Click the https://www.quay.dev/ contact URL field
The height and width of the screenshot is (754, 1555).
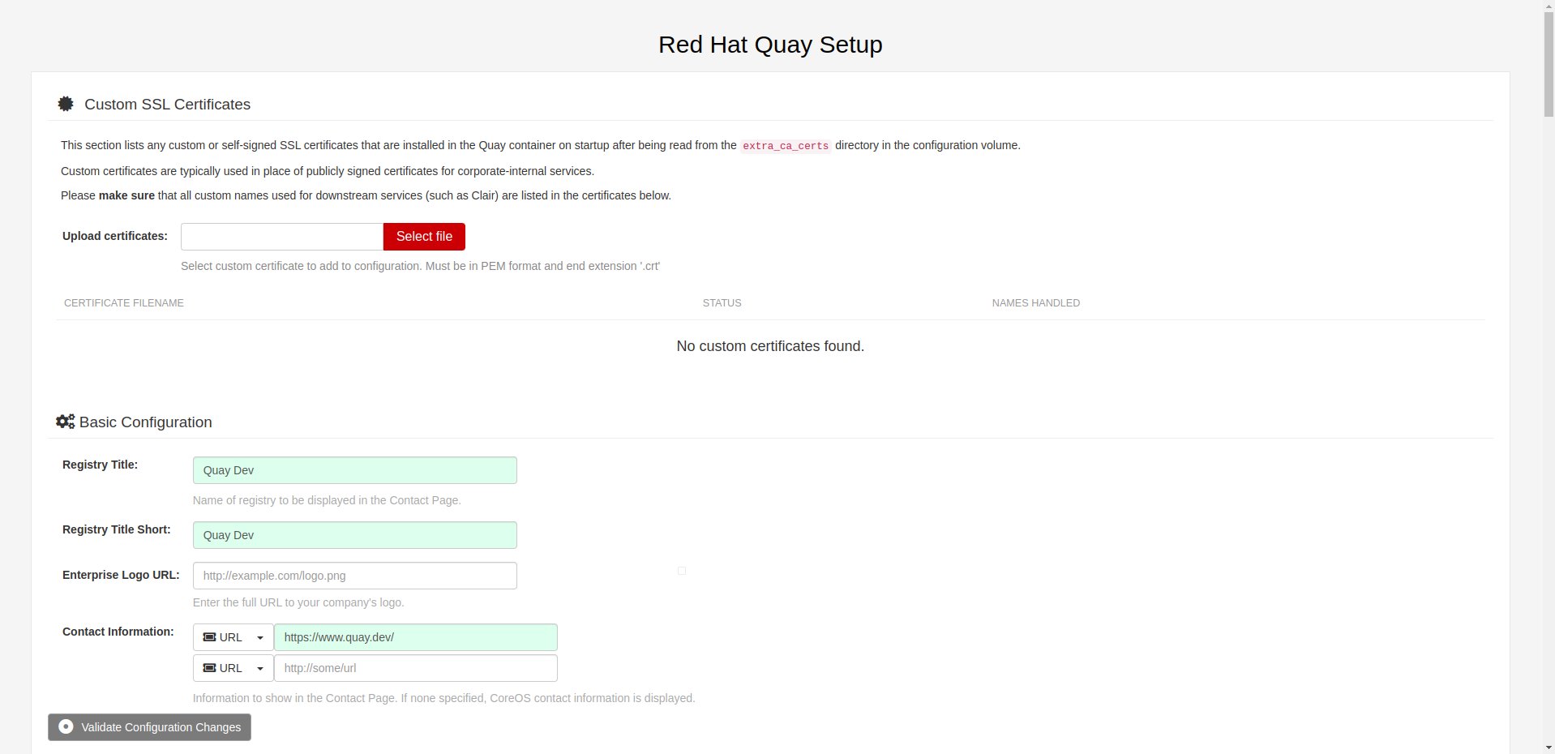(x=415, y=637)
